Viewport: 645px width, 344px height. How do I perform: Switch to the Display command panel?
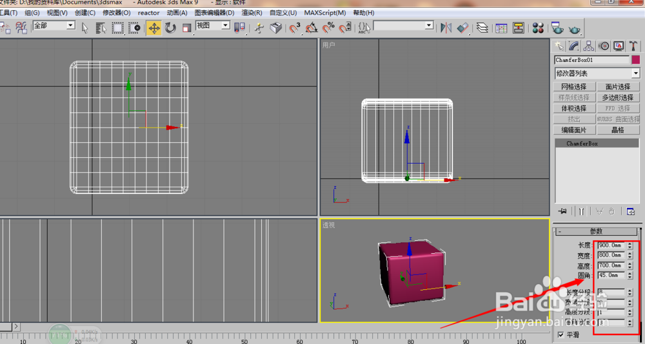619,46
